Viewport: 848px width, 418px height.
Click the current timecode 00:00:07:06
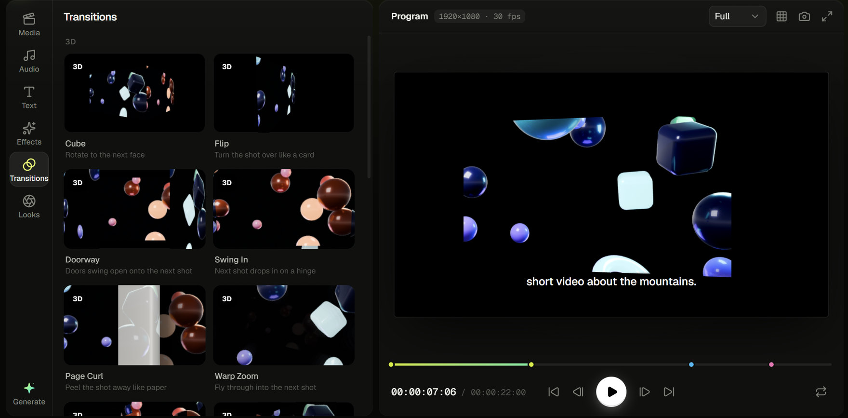coord(424,392)
